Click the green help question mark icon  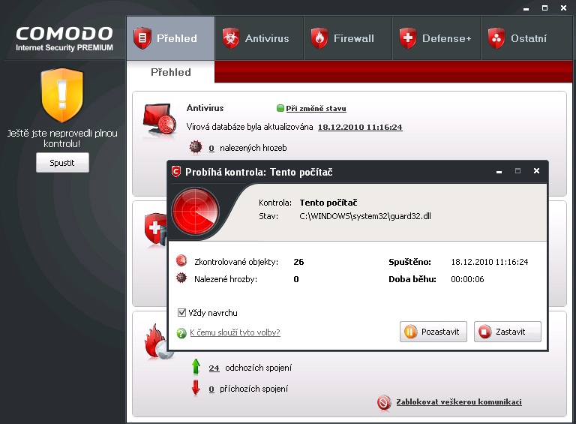(181, 333)
